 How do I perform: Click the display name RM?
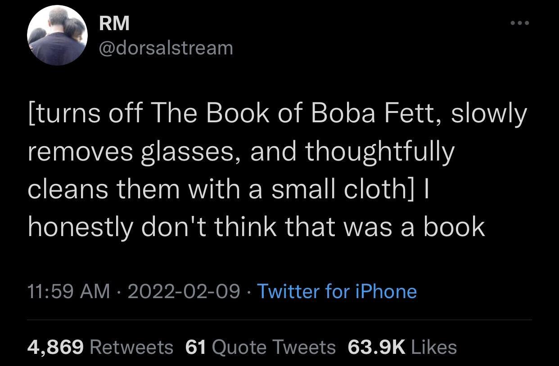114,23
